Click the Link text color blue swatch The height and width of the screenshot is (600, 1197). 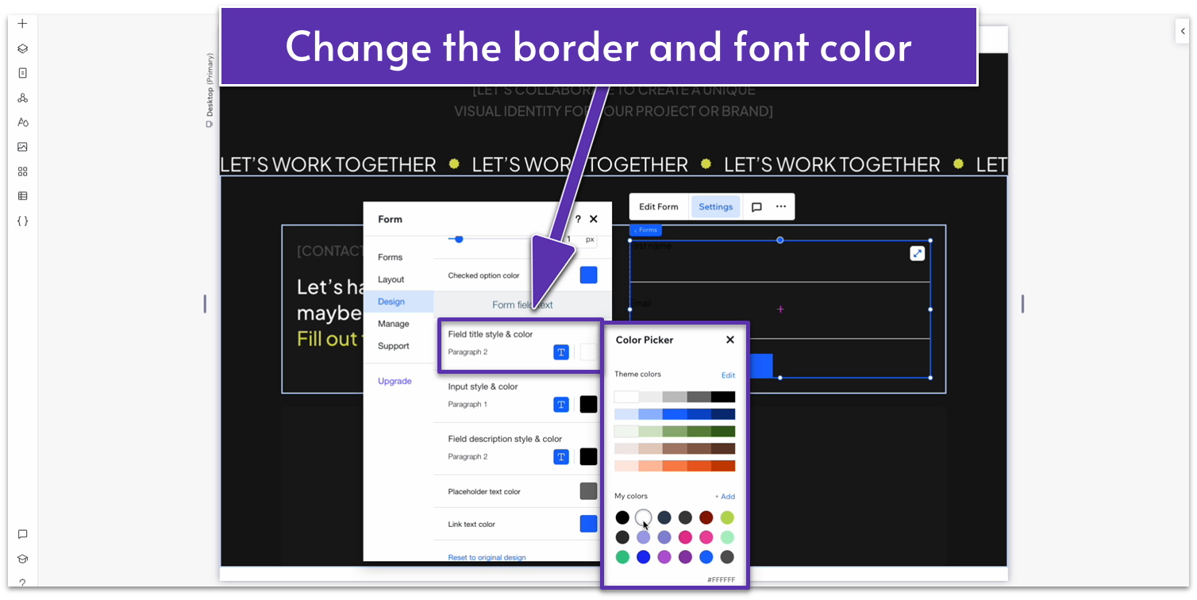click(588, 524)
